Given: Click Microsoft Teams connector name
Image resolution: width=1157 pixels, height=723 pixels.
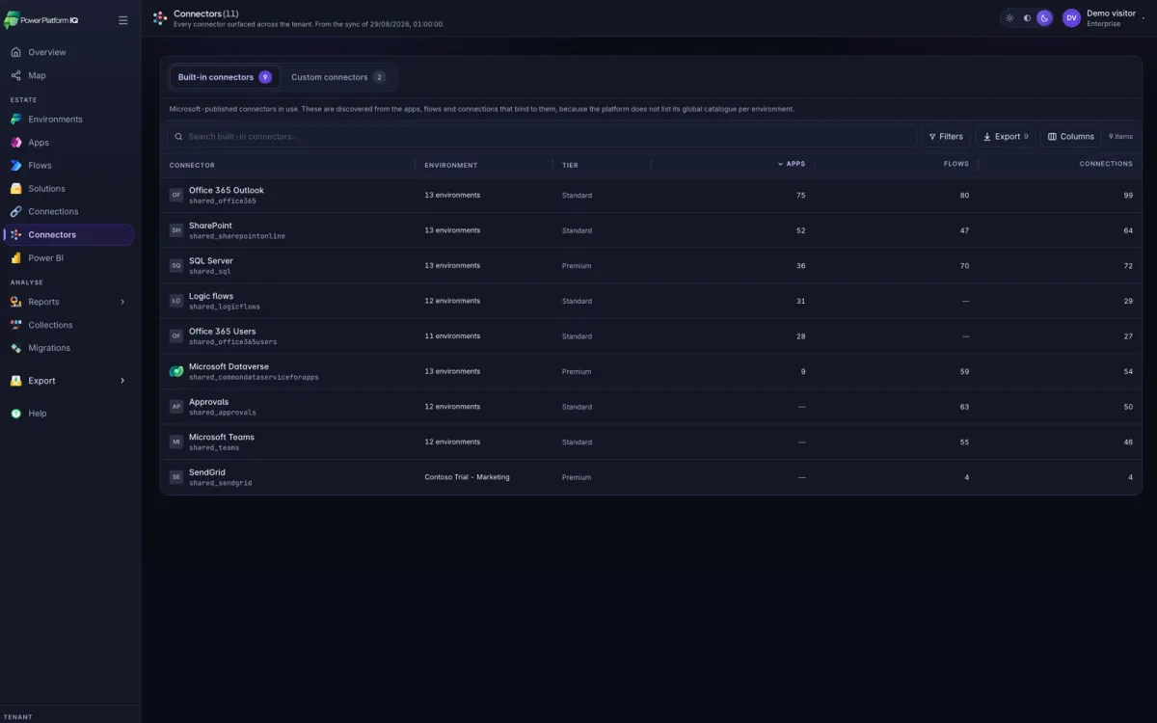Looking at the screenshot, I should pyautogui.click(x=222, y=437).
